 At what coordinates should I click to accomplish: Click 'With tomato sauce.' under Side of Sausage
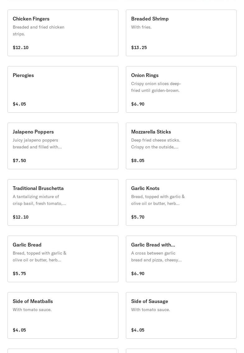click(150, 310)
